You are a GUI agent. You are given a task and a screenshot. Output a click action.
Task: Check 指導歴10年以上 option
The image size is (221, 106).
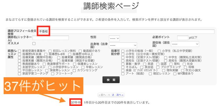point(70,54)
